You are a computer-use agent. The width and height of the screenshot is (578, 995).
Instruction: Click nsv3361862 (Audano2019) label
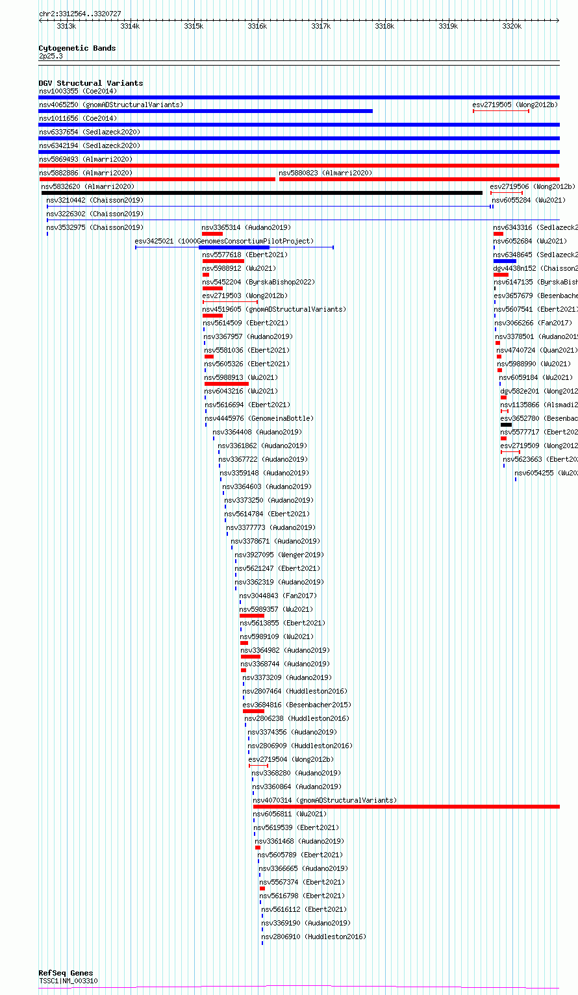[x=262, y=446]
